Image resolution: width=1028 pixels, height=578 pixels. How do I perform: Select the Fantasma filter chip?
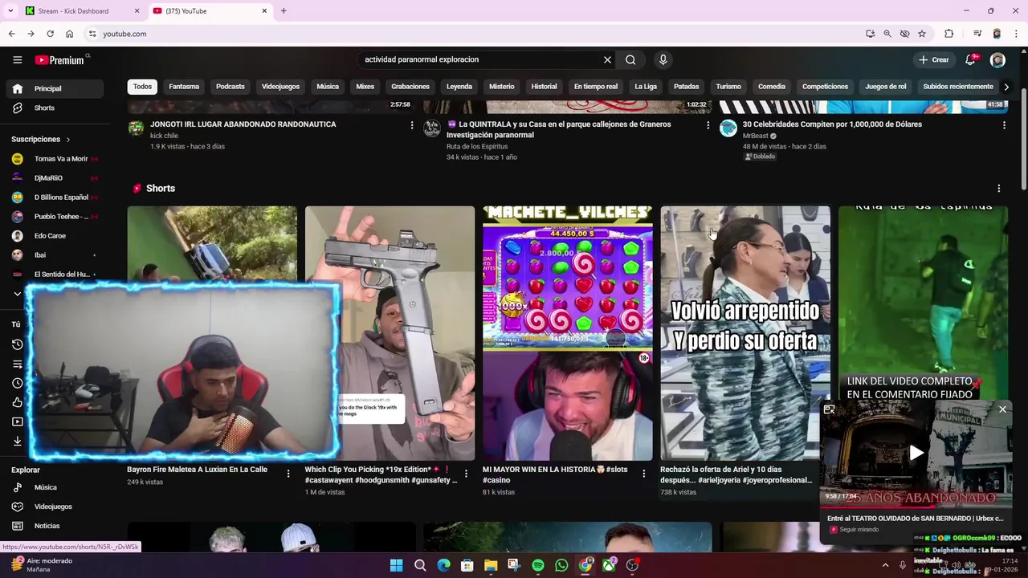click(x=184, y=87)
